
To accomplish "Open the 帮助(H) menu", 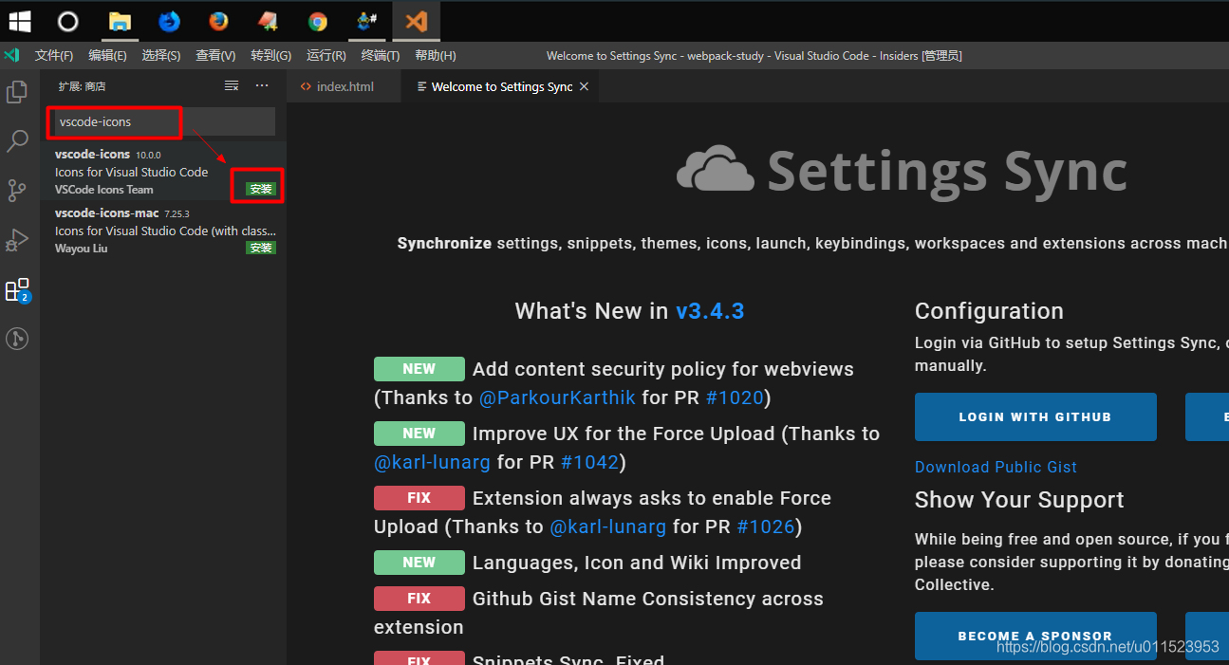I will tap(436, 56).
